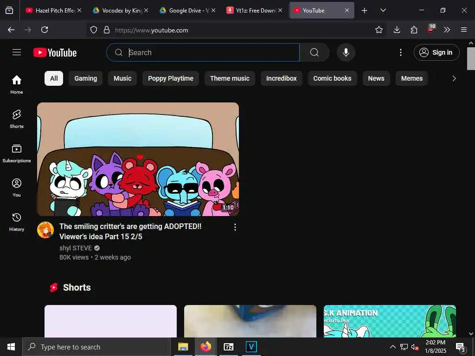Open the Firefox extensions puzzle icon
The width and height of the screenshot is (475, 356).
pos(414,30)
